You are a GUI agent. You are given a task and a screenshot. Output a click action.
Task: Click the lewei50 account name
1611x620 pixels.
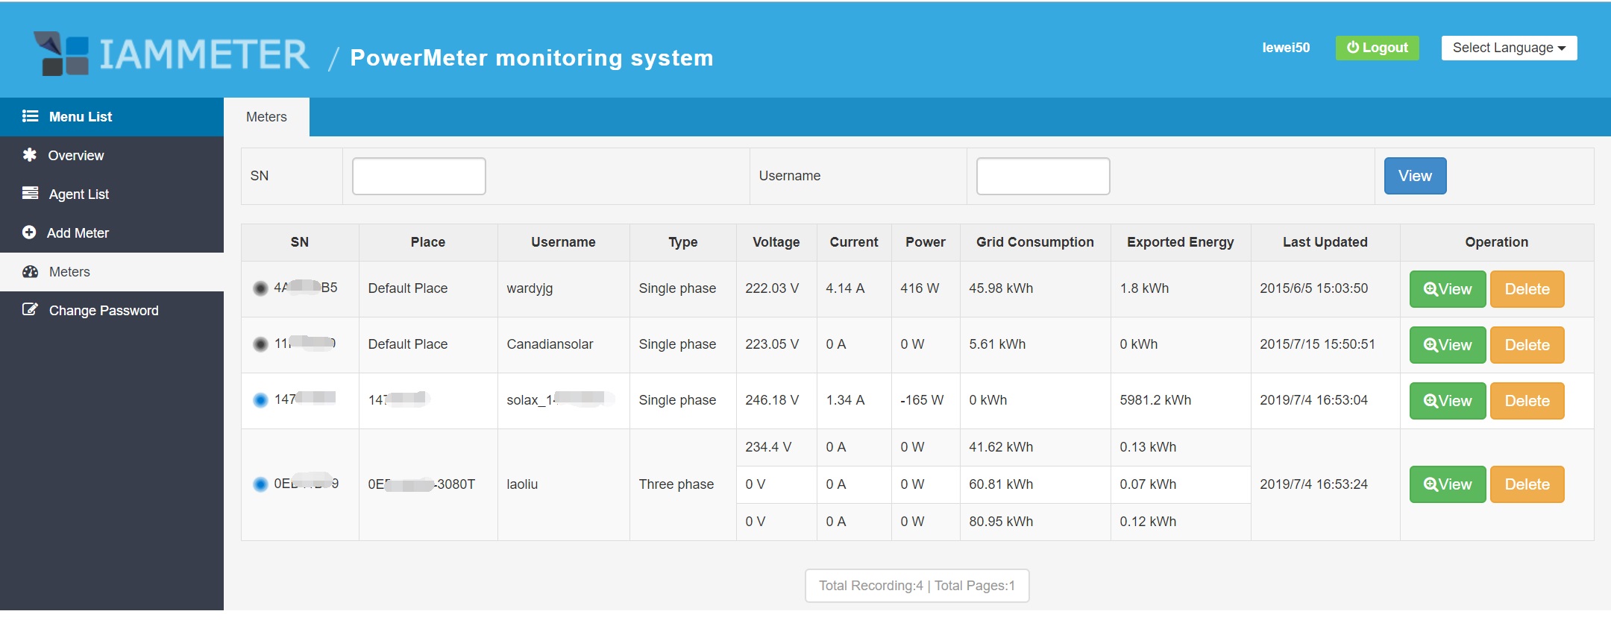[1285, 48]
